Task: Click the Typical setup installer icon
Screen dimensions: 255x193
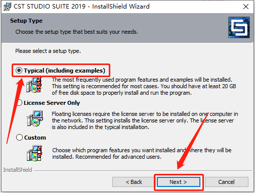Action: 34,85
